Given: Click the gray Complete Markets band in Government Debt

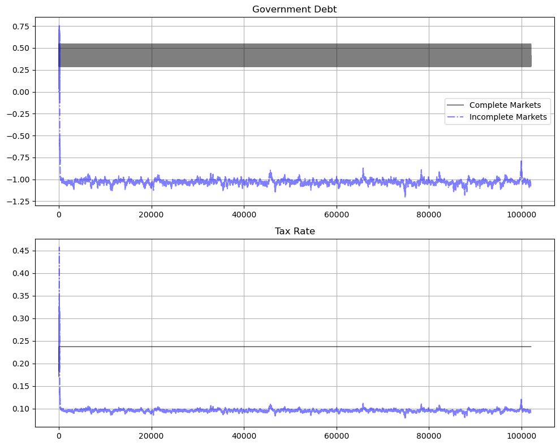Looking at the screenshot, I should click(295, 55).
